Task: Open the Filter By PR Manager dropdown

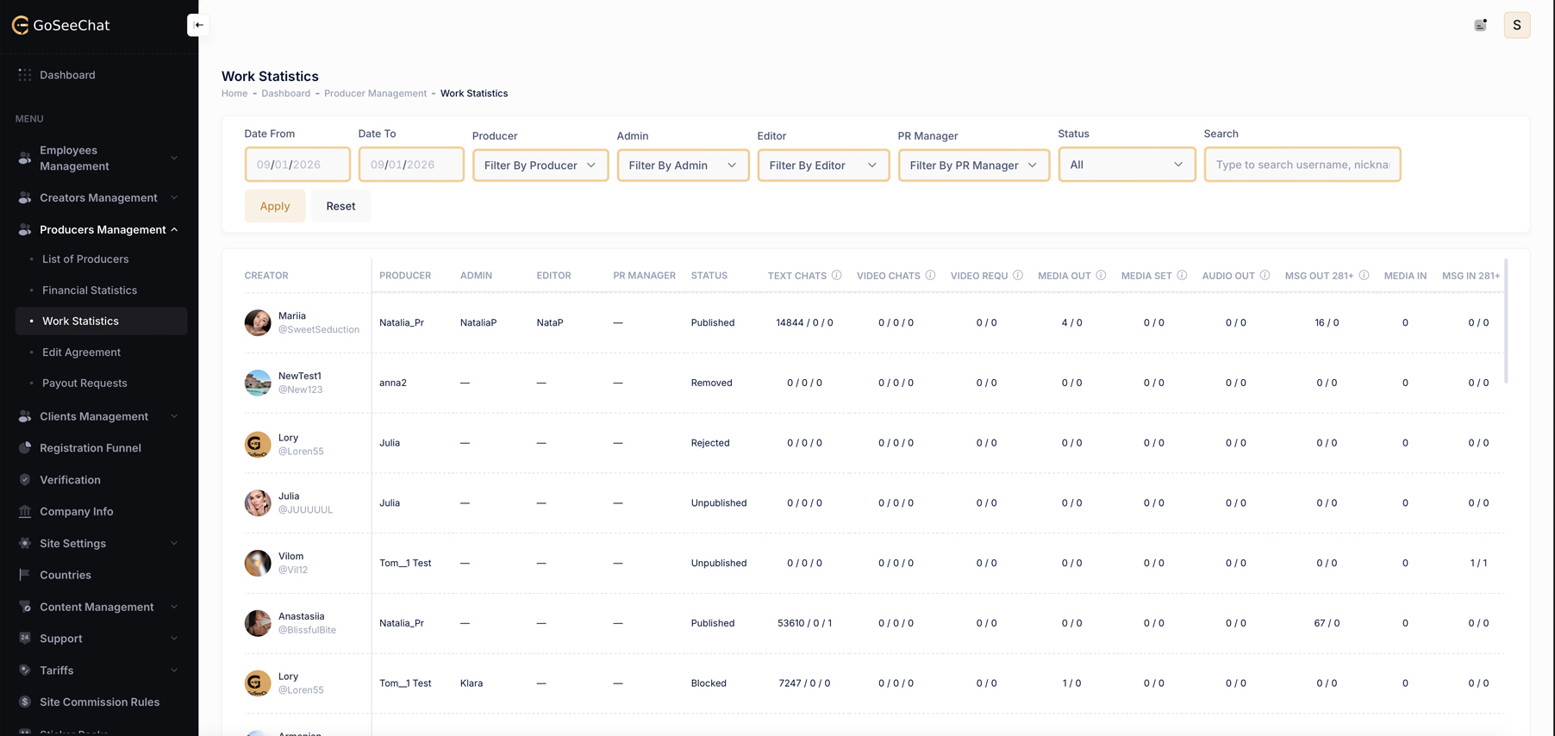Action: [974, 165]
